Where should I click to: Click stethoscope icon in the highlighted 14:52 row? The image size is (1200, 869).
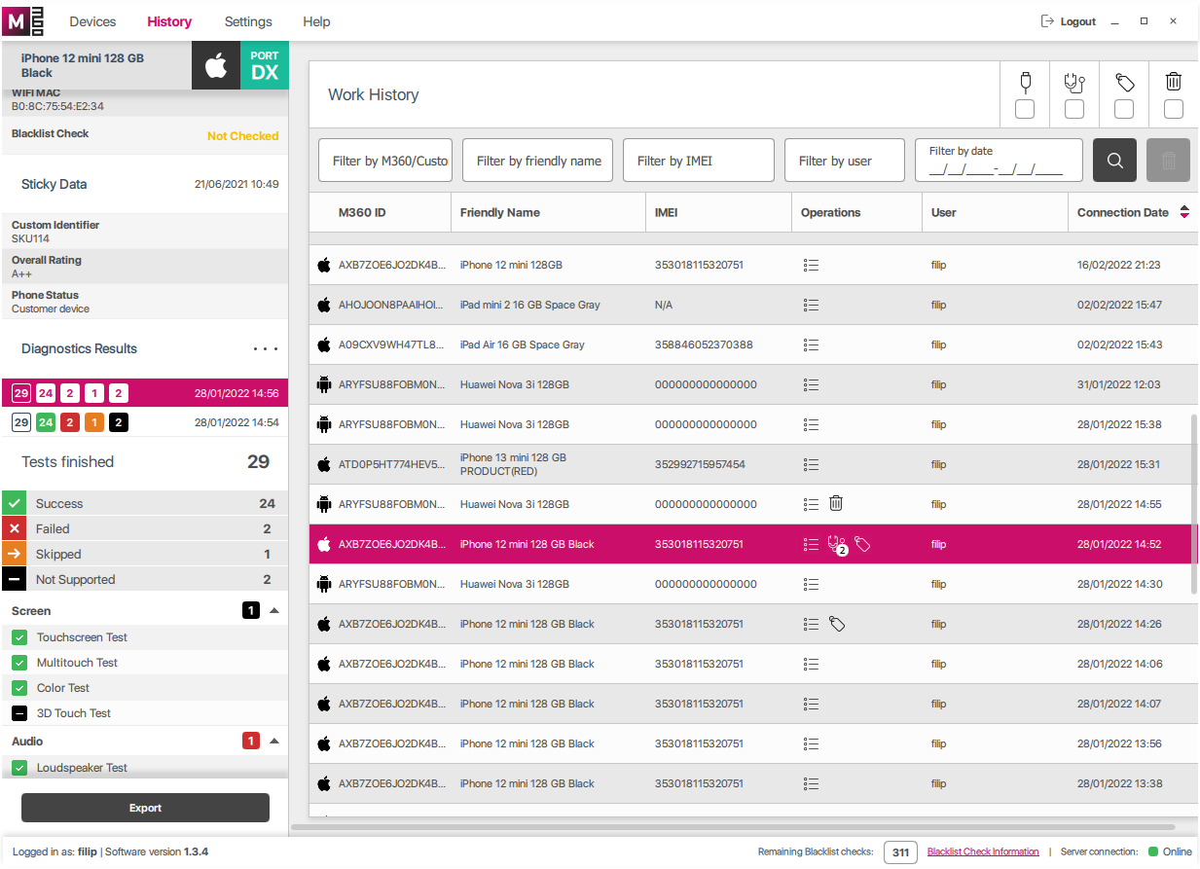[837, 545]
